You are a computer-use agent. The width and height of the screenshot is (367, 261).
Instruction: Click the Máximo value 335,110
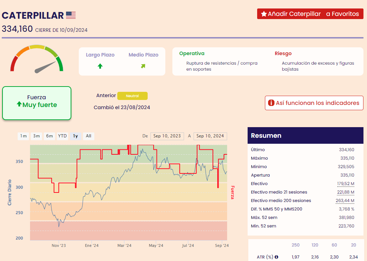pyautogui.click(x=347, y=158)
